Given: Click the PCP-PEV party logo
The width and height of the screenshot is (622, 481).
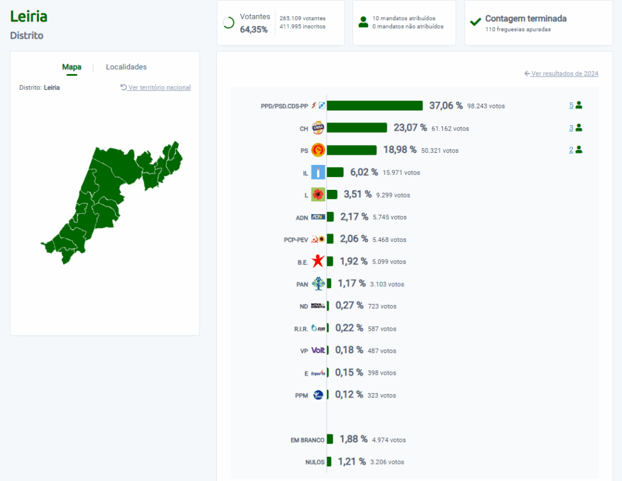Looking at the screenshot, I should (318, 239).
